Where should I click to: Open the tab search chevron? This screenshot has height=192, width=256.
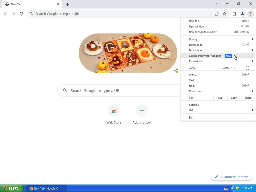[x=216, y=3]
